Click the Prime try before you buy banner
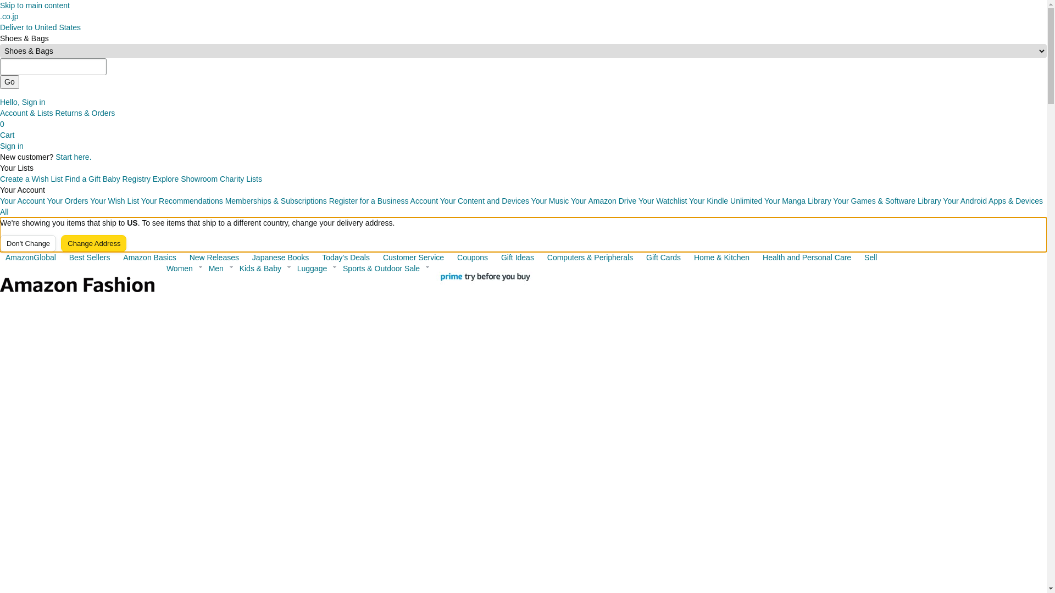This screenshot has width=1055, height=593. coord(485,277)
